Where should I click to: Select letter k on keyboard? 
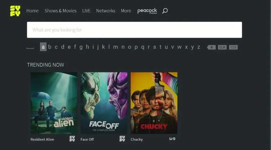coord(104,47)
